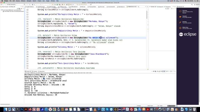Click console line 'Unicode Kod Noktası Sayısı: 19'
This screenshot has width=200, height=112.
pos(41,95)
